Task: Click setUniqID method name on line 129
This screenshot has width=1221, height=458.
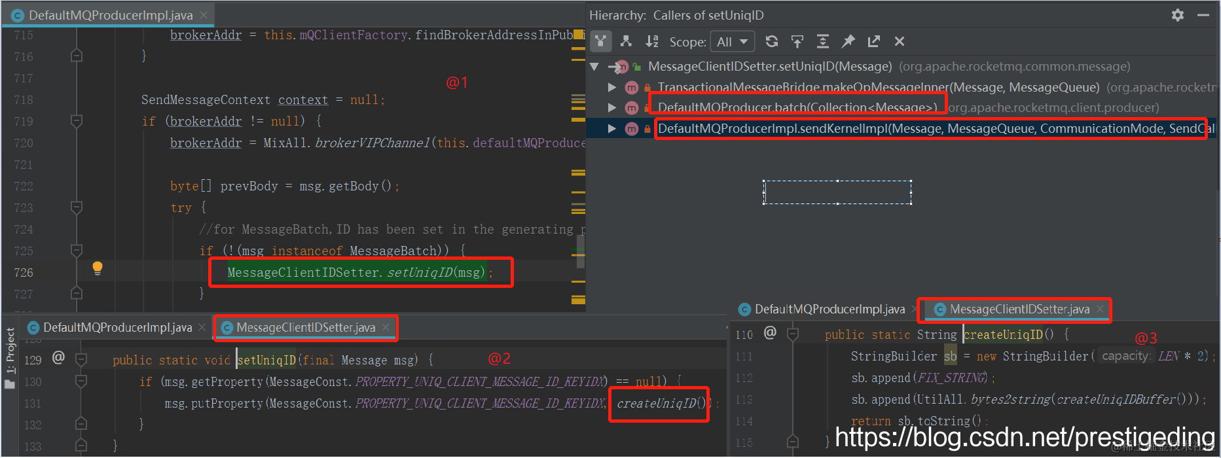Action: (x=266, y=360)
